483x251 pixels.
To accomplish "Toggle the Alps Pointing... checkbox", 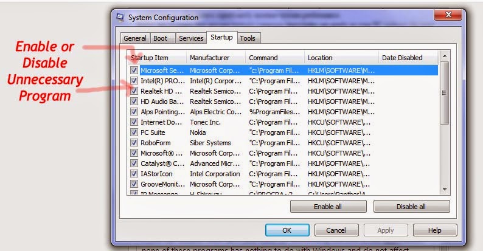I will tap(134, 112).
